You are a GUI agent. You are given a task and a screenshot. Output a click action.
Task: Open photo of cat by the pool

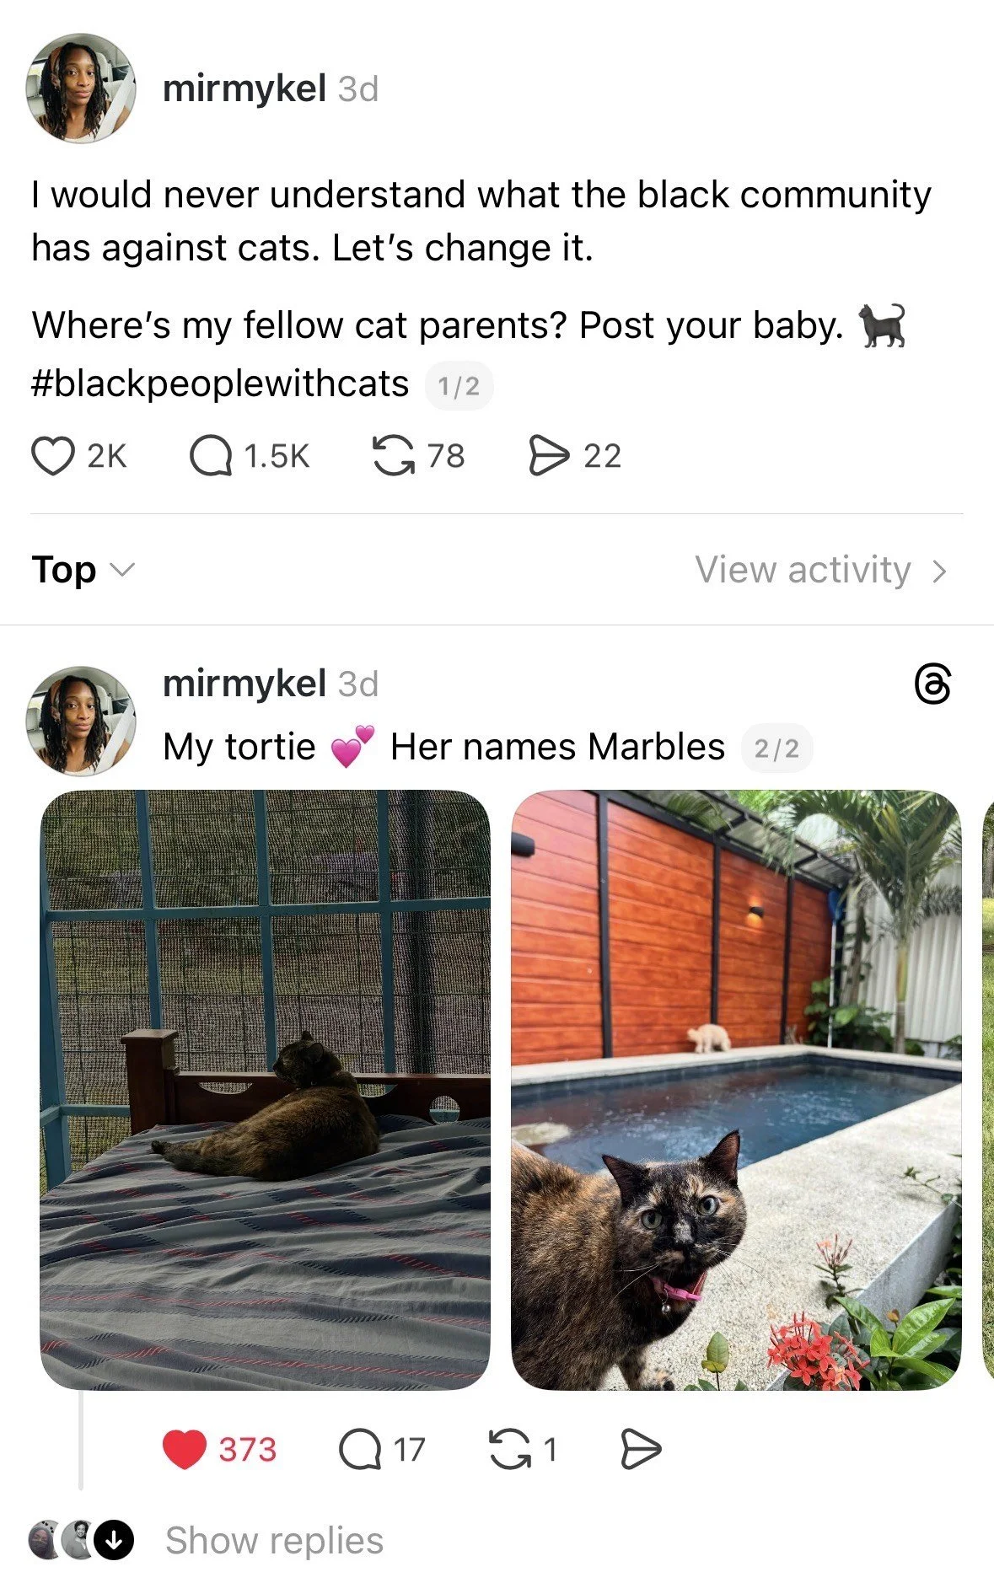click(736, 1090)
